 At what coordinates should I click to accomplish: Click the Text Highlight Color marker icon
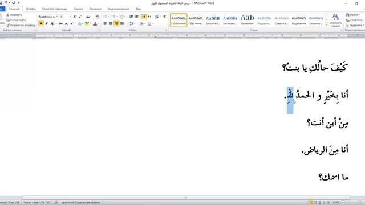pyautogui.click(x=87, y=24)
